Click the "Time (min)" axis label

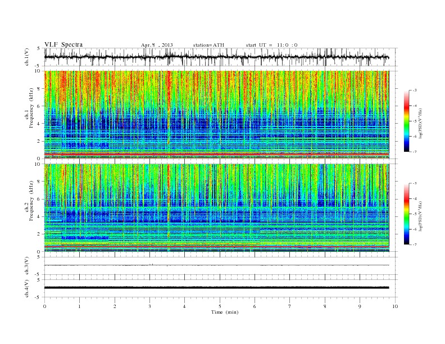click(x=225, y=312)
